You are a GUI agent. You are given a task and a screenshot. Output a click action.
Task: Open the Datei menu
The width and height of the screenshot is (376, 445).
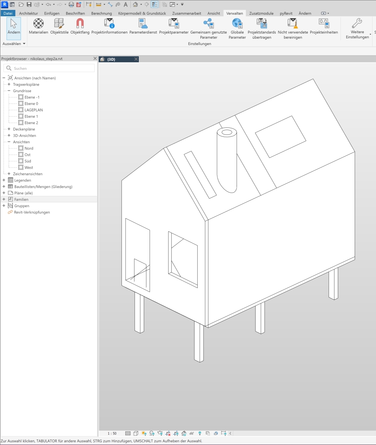(8, 13)
